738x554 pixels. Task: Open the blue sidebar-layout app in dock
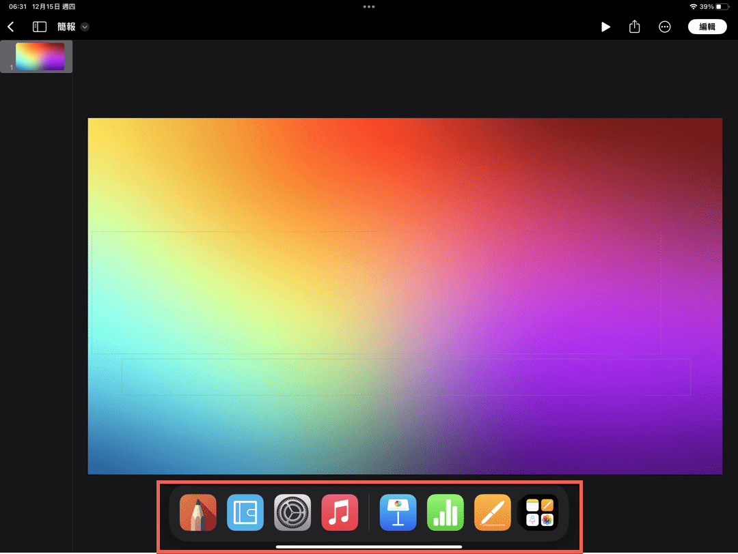245,512
